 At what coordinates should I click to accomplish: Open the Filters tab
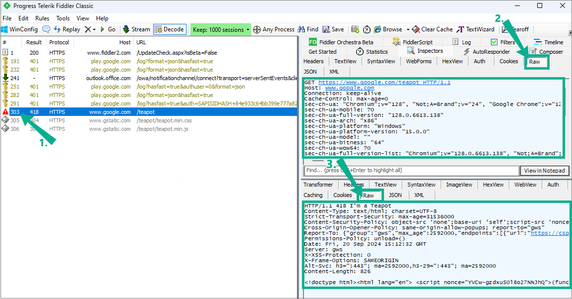click(x=503, y=42)
